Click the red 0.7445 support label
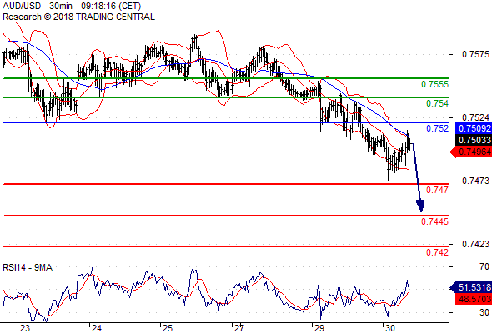The width and height of the screenshot is (492, 333). tap(434, 221)
